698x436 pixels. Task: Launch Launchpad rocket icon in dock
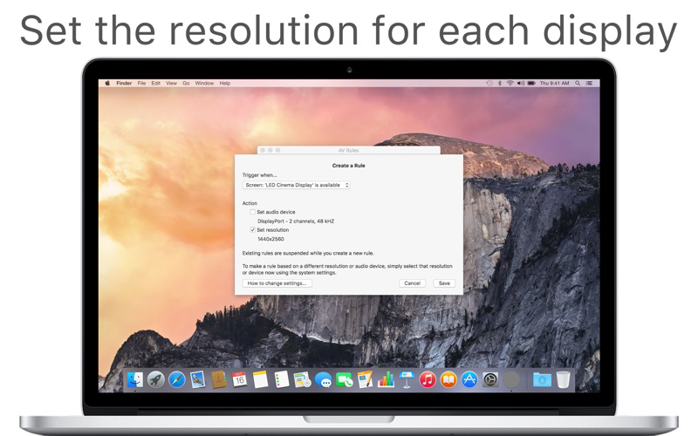pos(156,379)
